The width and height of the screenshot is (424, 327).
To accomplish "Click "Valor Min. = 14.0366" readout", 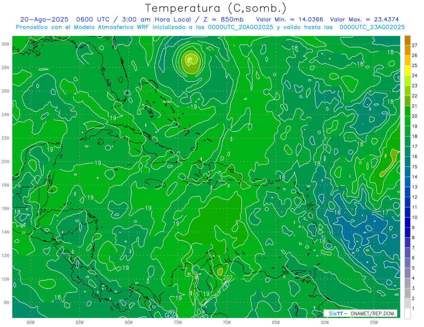I will (x=290, y=20).
